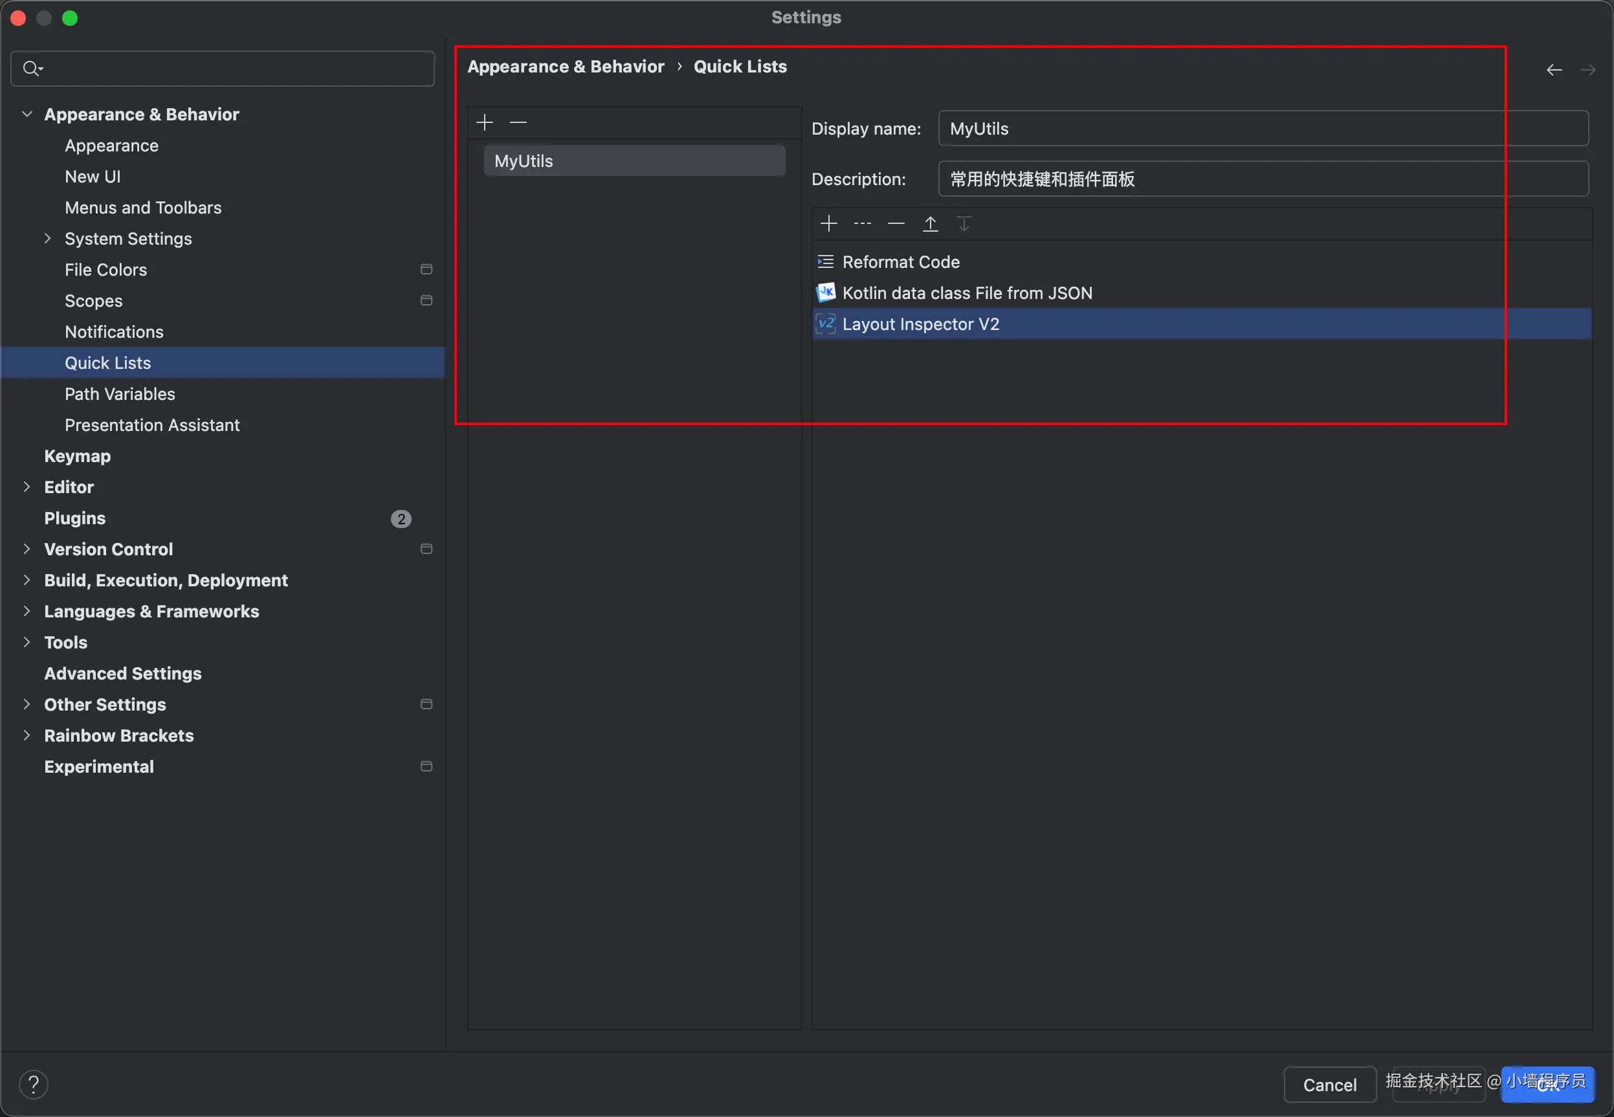Click the add quick list plus icon

tap(484, 122)
